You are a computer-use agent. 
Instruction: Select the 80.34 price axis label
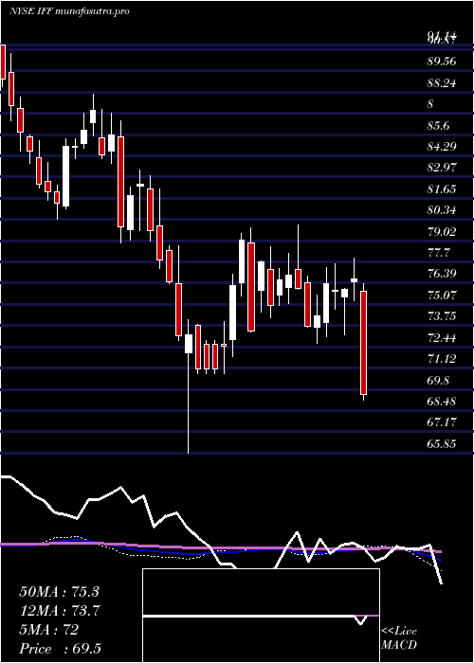coord(442,210)
